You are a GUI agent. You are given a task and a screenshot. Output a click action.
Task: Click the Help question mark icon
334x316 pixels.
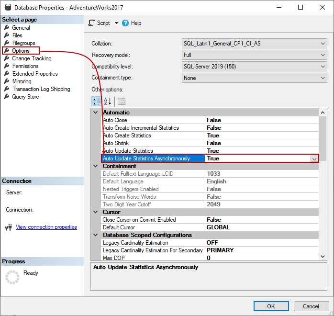[x=125, y=23]
